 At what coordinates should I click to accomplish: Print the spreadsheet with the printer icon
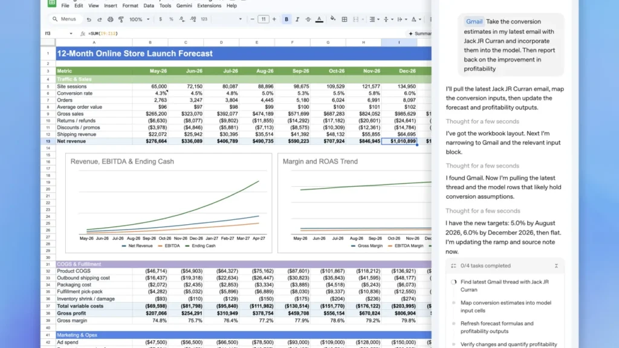pyautogui.click(x=109, y=19)
